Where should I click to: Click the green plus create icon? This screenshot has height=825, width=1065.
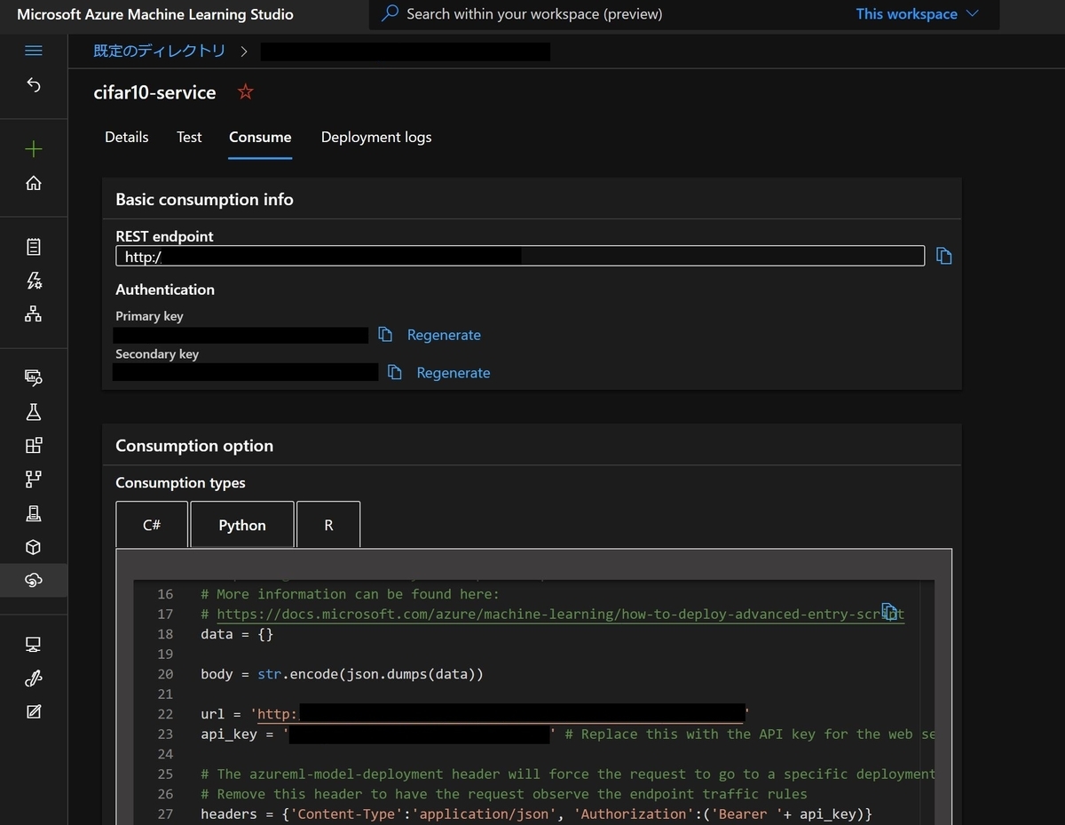33,149
